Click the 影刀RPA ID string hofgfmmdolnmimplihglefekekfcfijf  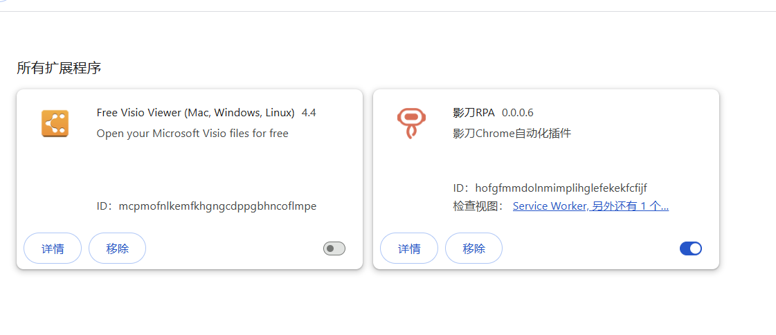tap(561, 188)
